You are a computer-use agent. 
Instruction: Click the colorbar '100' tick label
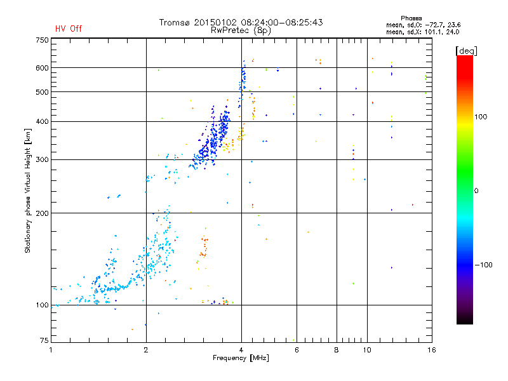[481, 117]
